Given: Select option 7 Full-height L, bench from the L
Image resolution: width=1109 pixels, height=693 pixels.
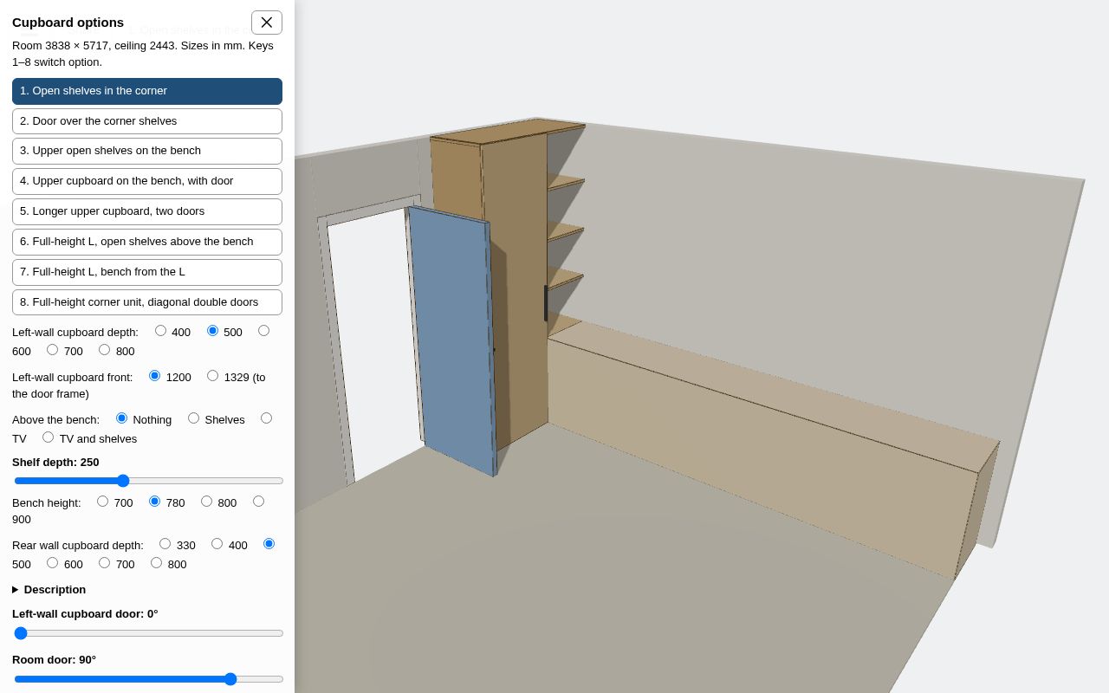Looking at the screenshot, I should pos(147,272).
